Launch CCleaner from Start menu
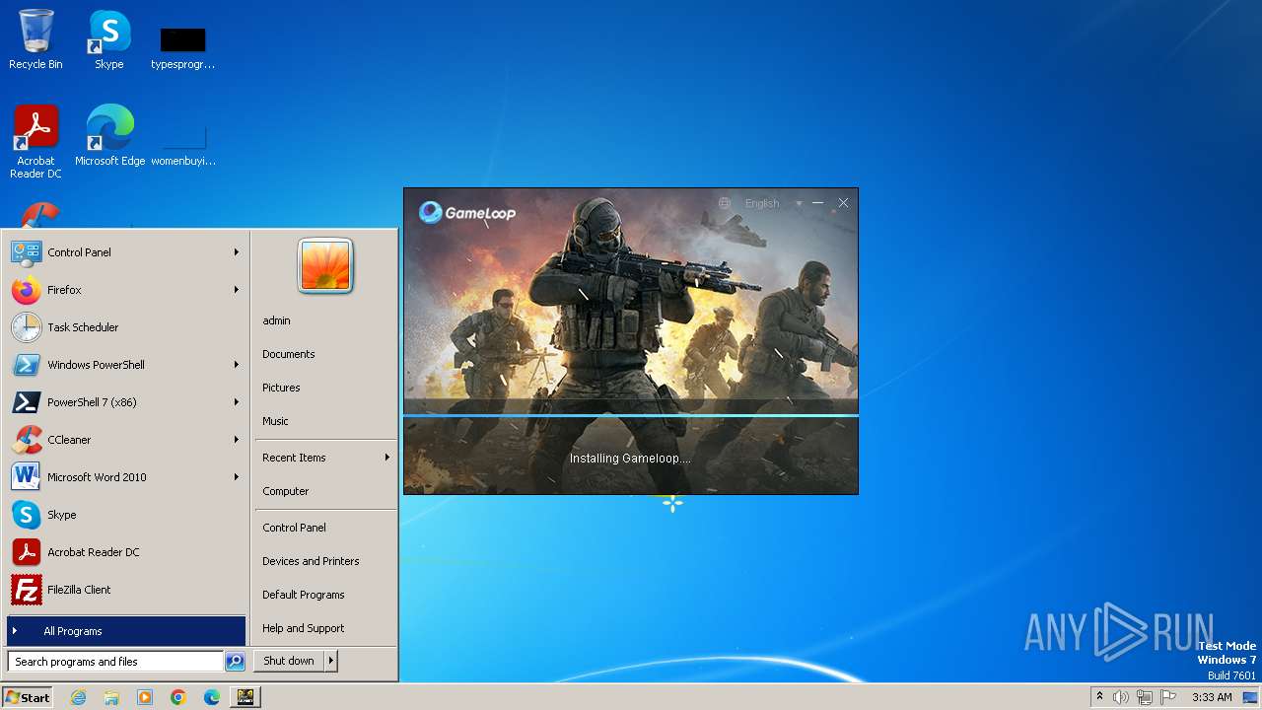1262x710 pixels. click(x=126, y=440)
